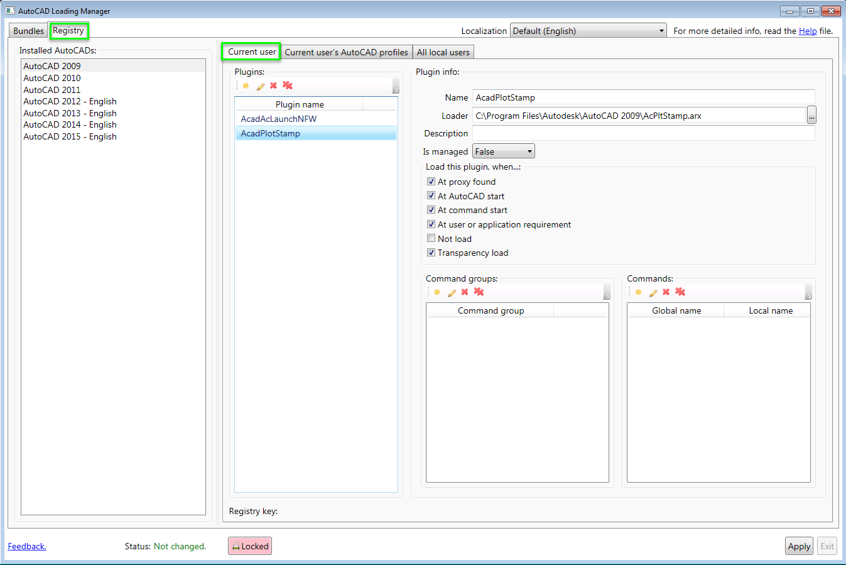
Task: Toggle At user or application requirement checkbox
Action: [x=431, y=224]
